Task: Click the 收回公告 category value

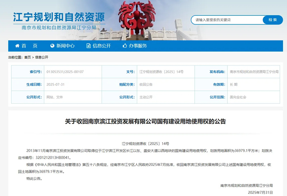Action: pyautogui.click(x=146, y=84)
